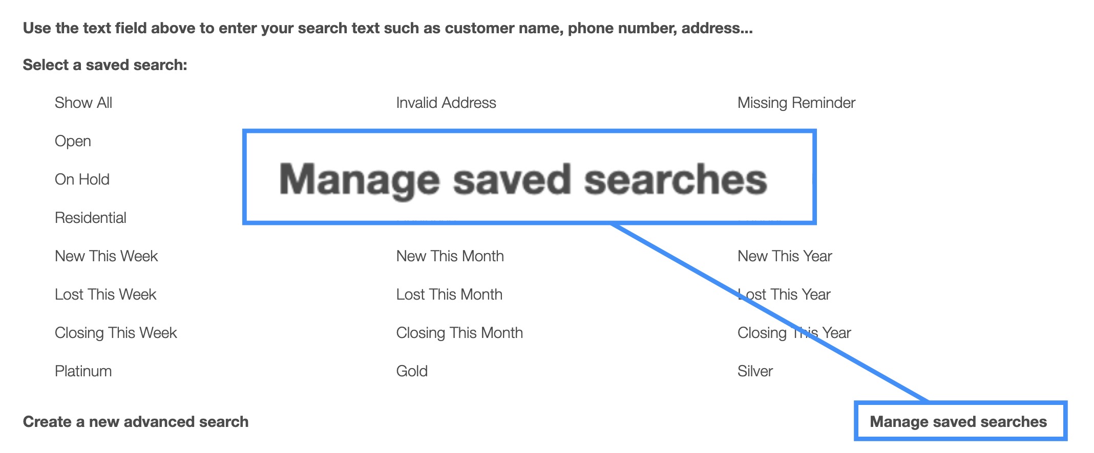Viewport: 1094px width, 453px height.
Task: Open the Lost This Week search
Action: pyautogui.click(x=105, y=295)
